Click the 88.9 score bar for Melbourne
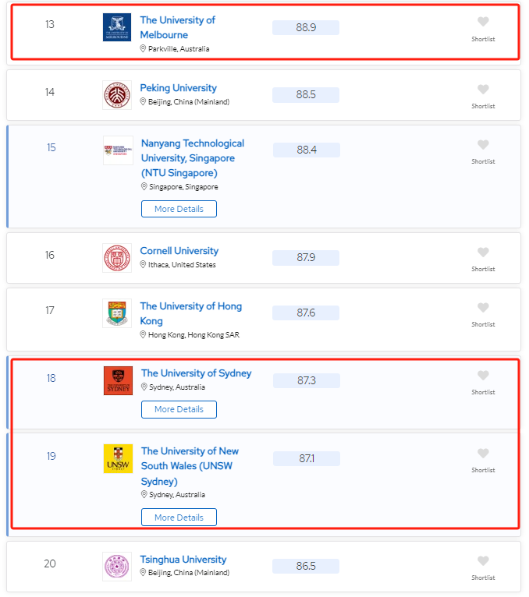529x597 pixels. click(306, 28)
